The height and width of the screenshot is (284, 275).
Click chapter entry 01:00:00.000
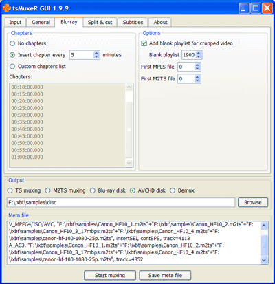coord(27,157)
